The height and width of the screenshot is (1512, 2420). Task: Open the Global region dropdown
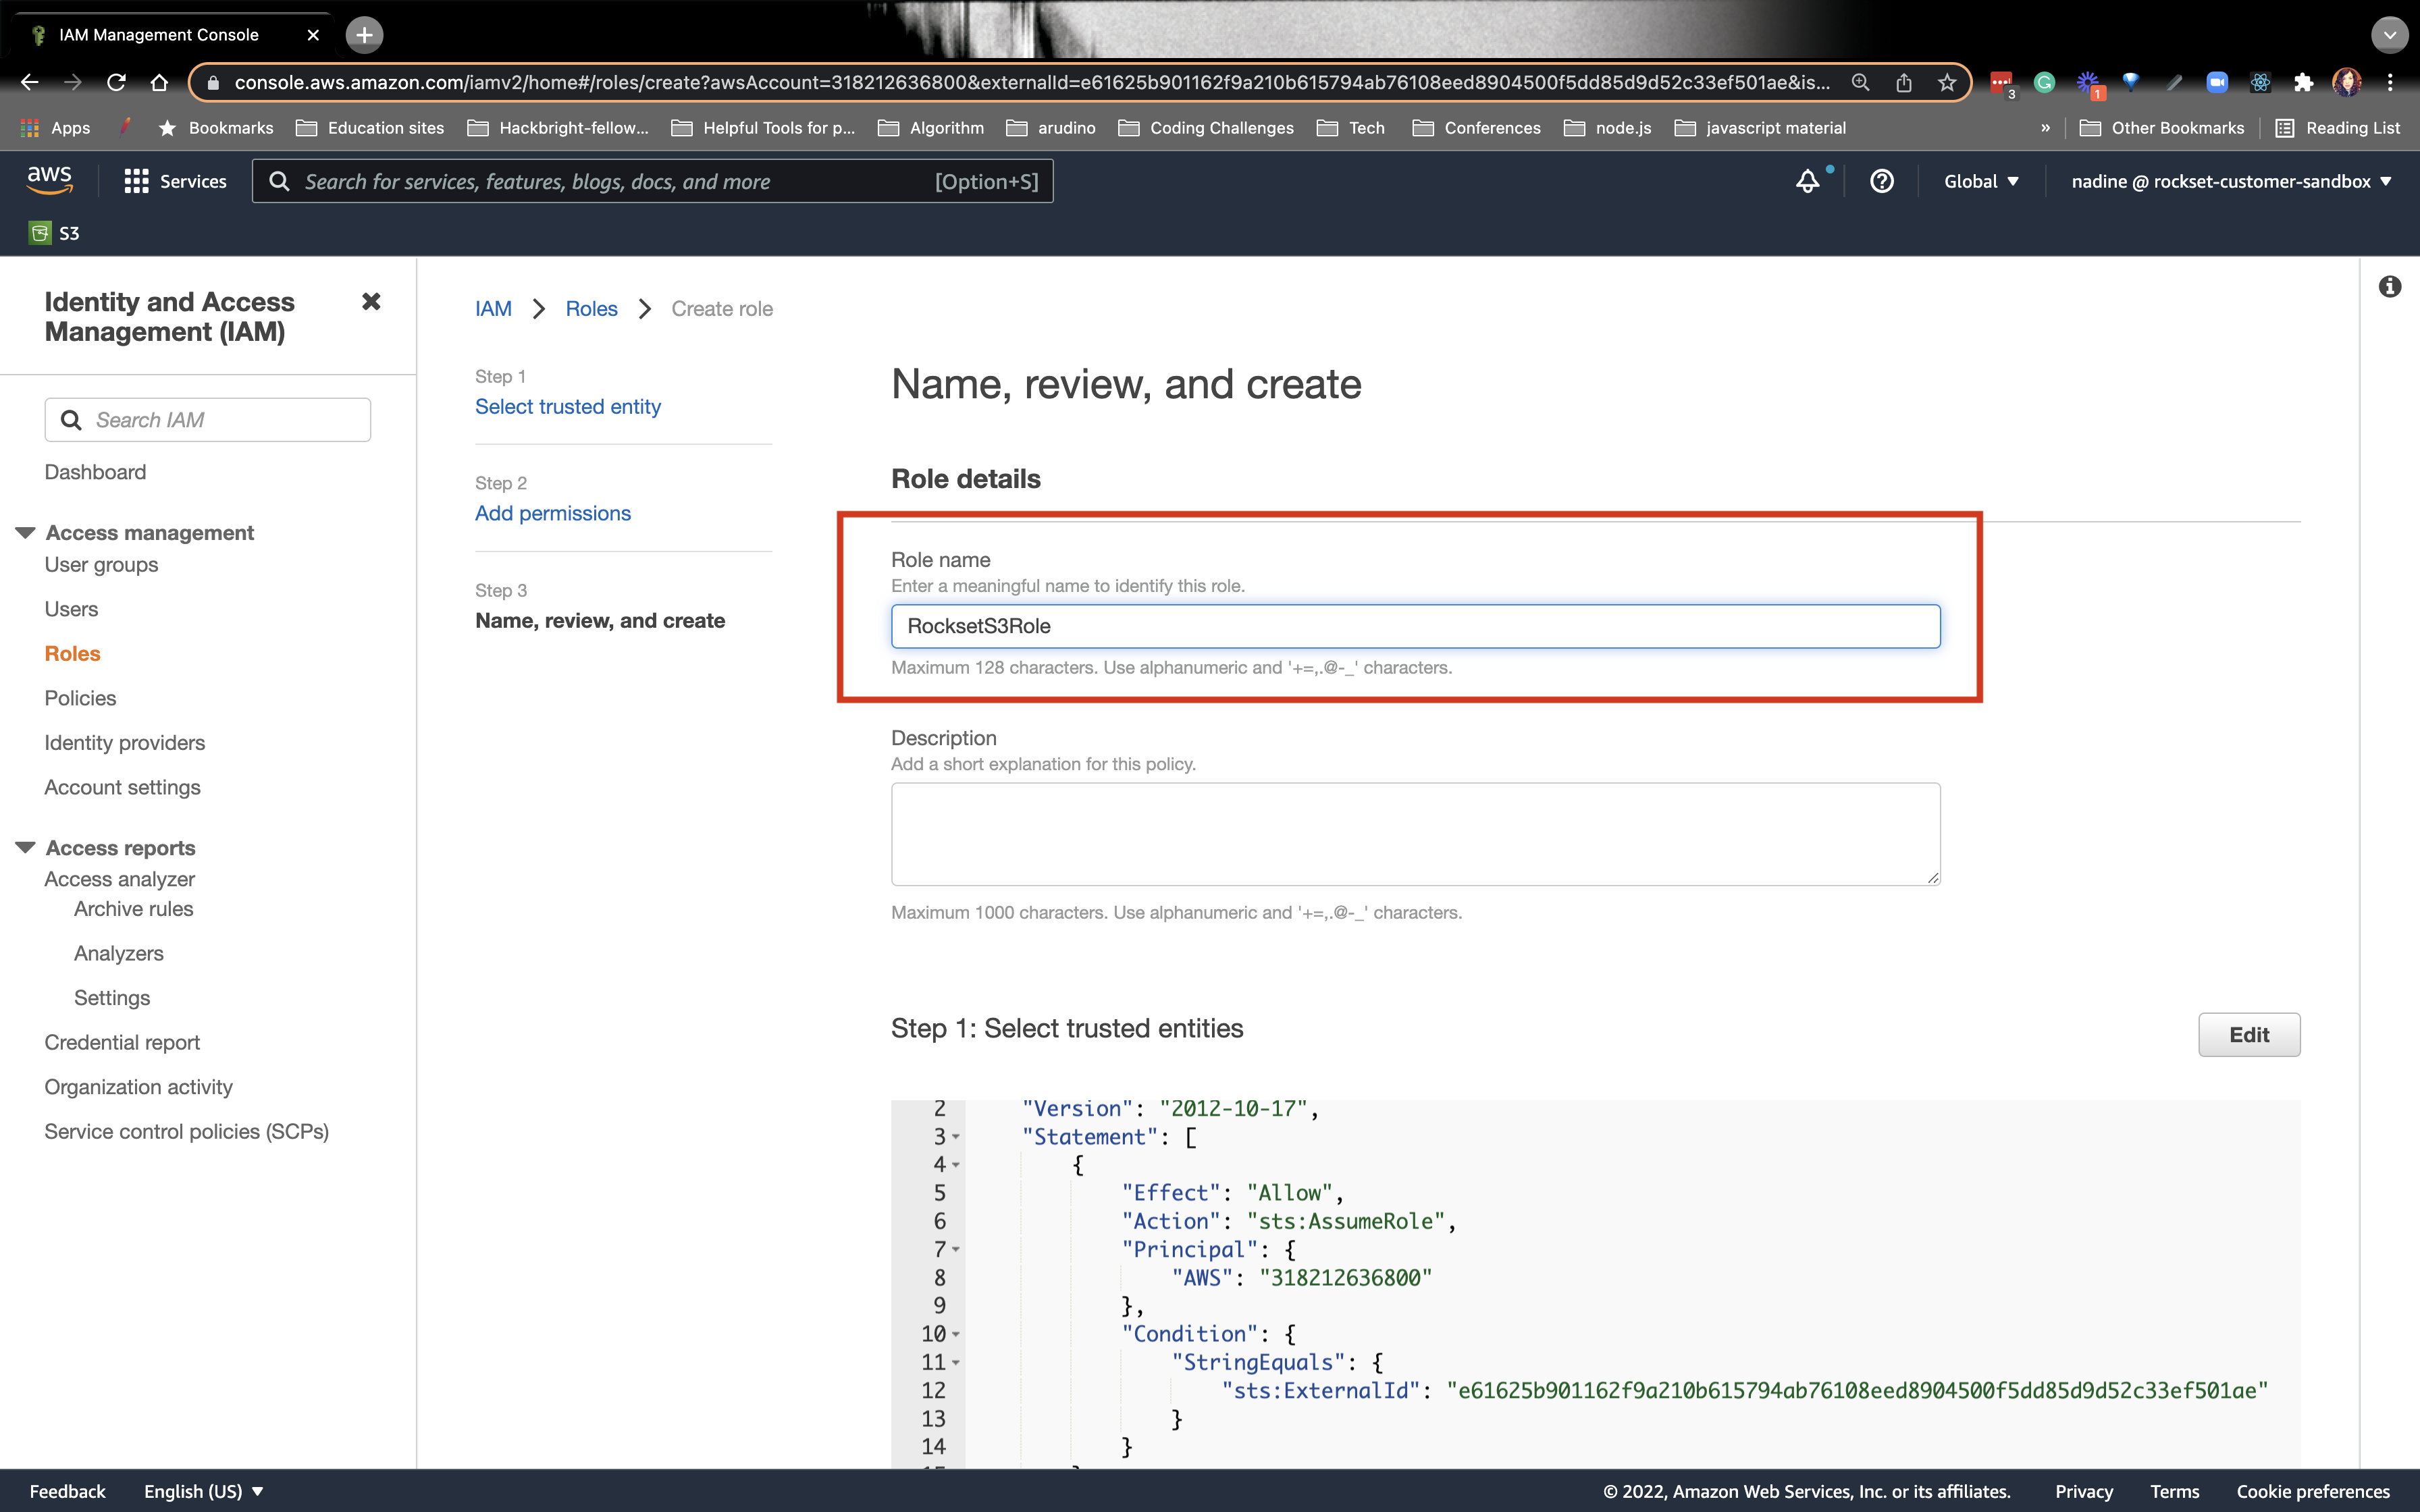pos(1981,181)
